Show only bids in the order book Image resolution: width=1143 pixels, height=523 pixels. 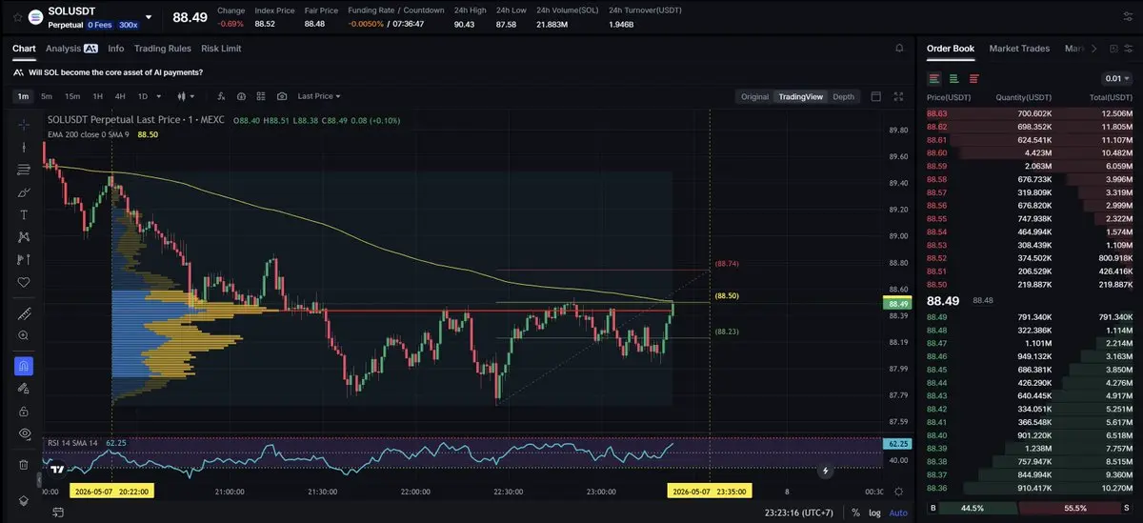(953, 78)
